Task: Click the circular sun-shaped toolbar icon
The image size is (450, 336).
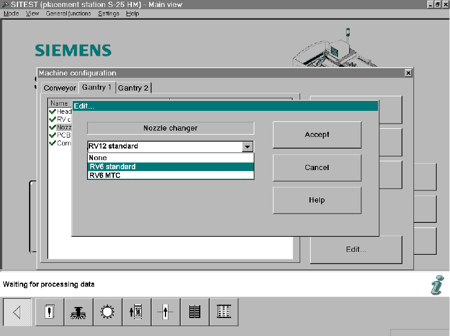Action: click(x=108, y=312)
